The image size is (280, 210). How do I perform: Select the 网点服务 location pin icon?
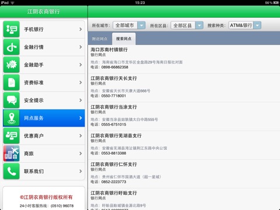12,118
